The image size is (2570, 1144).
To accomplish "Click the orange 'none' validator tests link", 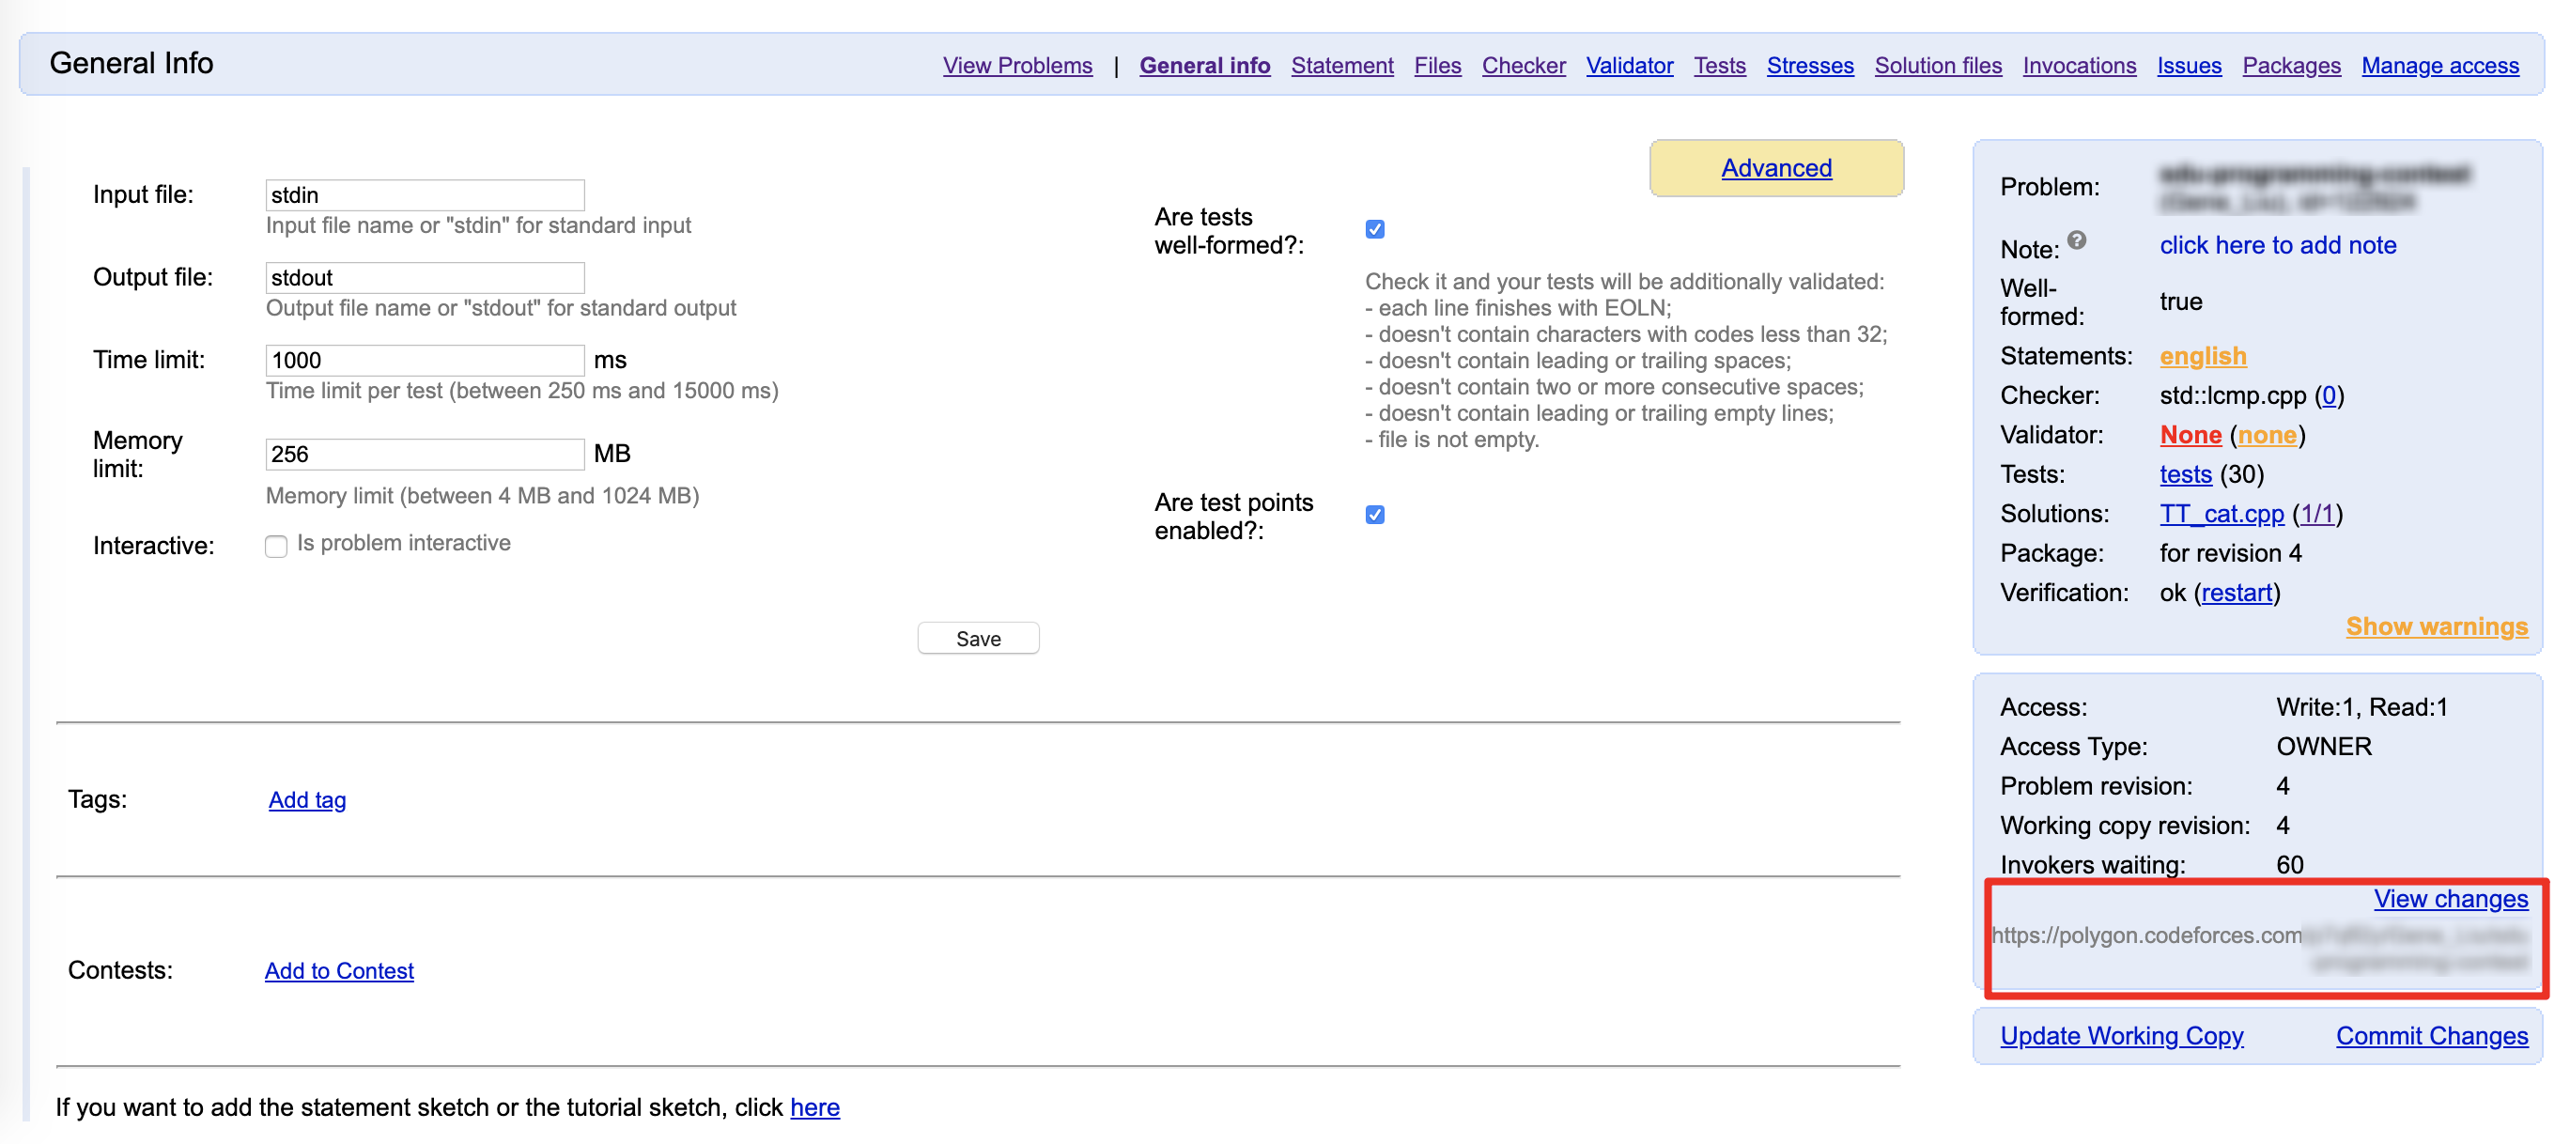I will pos(2267,435).
